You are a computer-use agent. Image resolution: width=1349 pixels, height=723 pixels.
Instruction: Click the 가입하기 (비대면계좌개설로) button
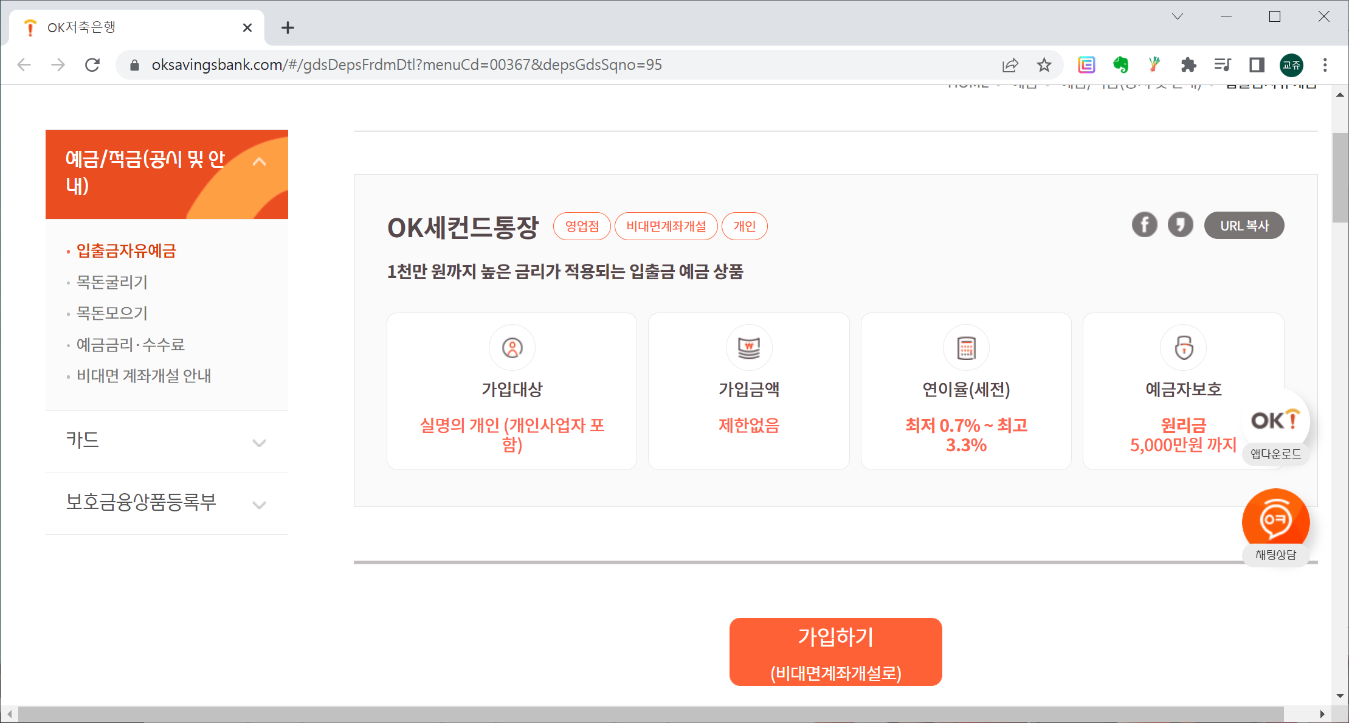tap(835, 652)
